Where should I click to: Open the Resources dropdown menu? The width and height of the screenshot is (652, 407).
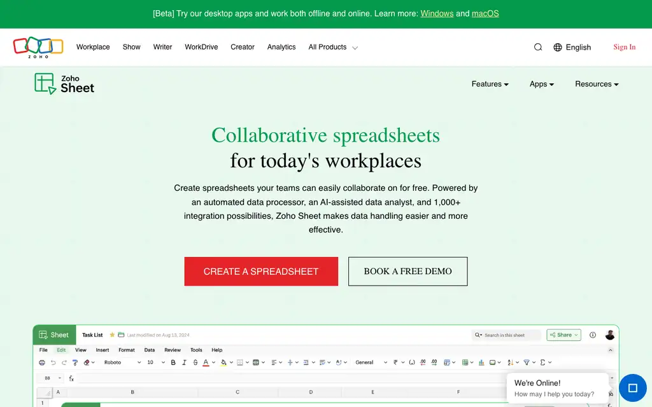[x=597, y=84]
